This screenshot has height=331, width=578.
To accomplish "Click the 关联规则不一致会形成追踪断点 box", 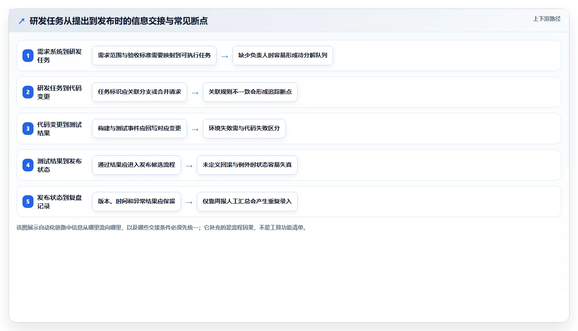I will [x=250, y=92].
